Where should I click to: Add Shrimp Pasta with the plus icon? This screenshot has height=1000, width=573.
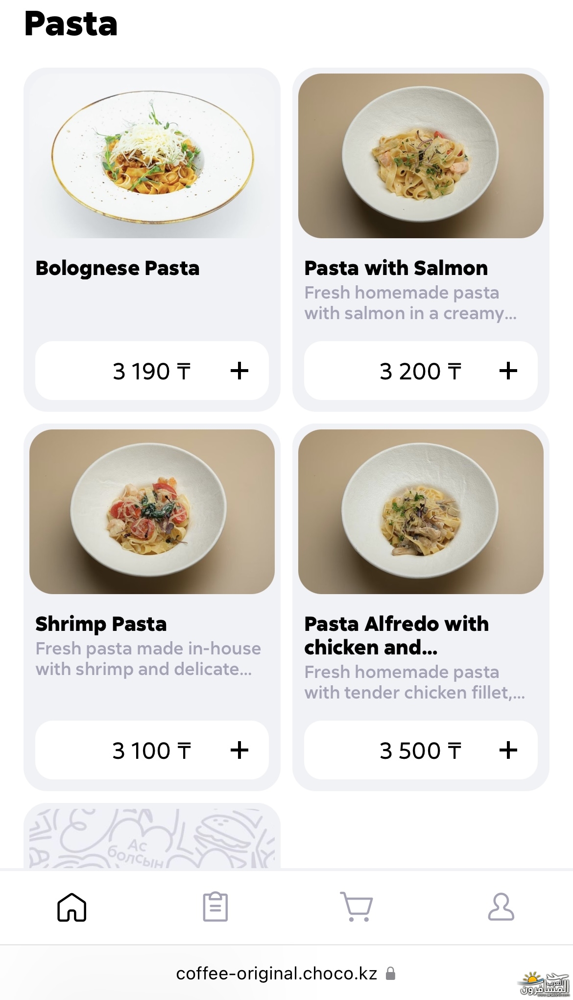[x=239, y=750]
